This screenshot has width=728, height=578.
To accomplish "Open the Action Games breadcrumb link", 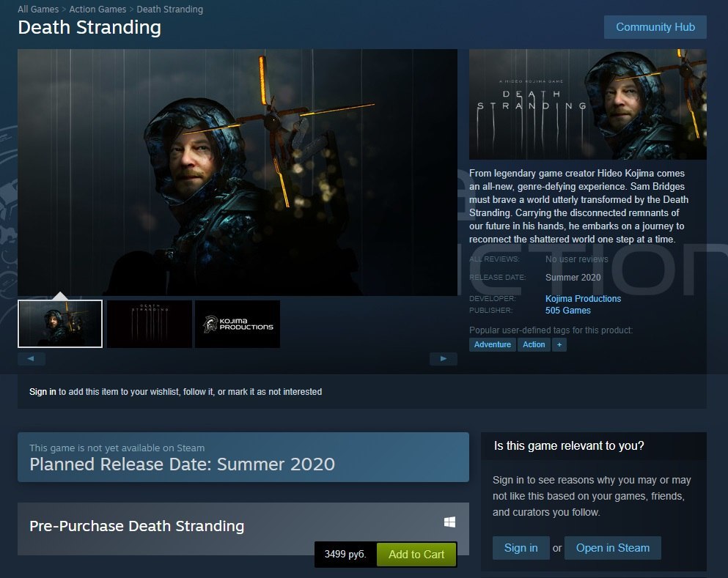I will point(98,10).
